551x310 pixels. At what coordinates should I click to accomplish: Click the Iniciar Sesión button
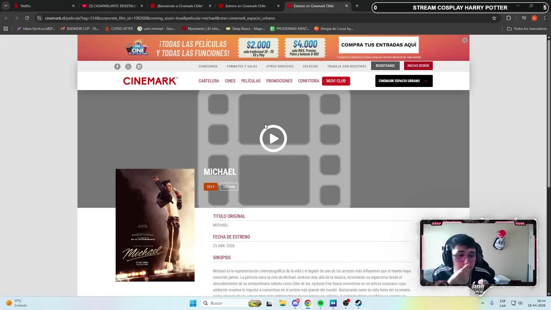418,66
